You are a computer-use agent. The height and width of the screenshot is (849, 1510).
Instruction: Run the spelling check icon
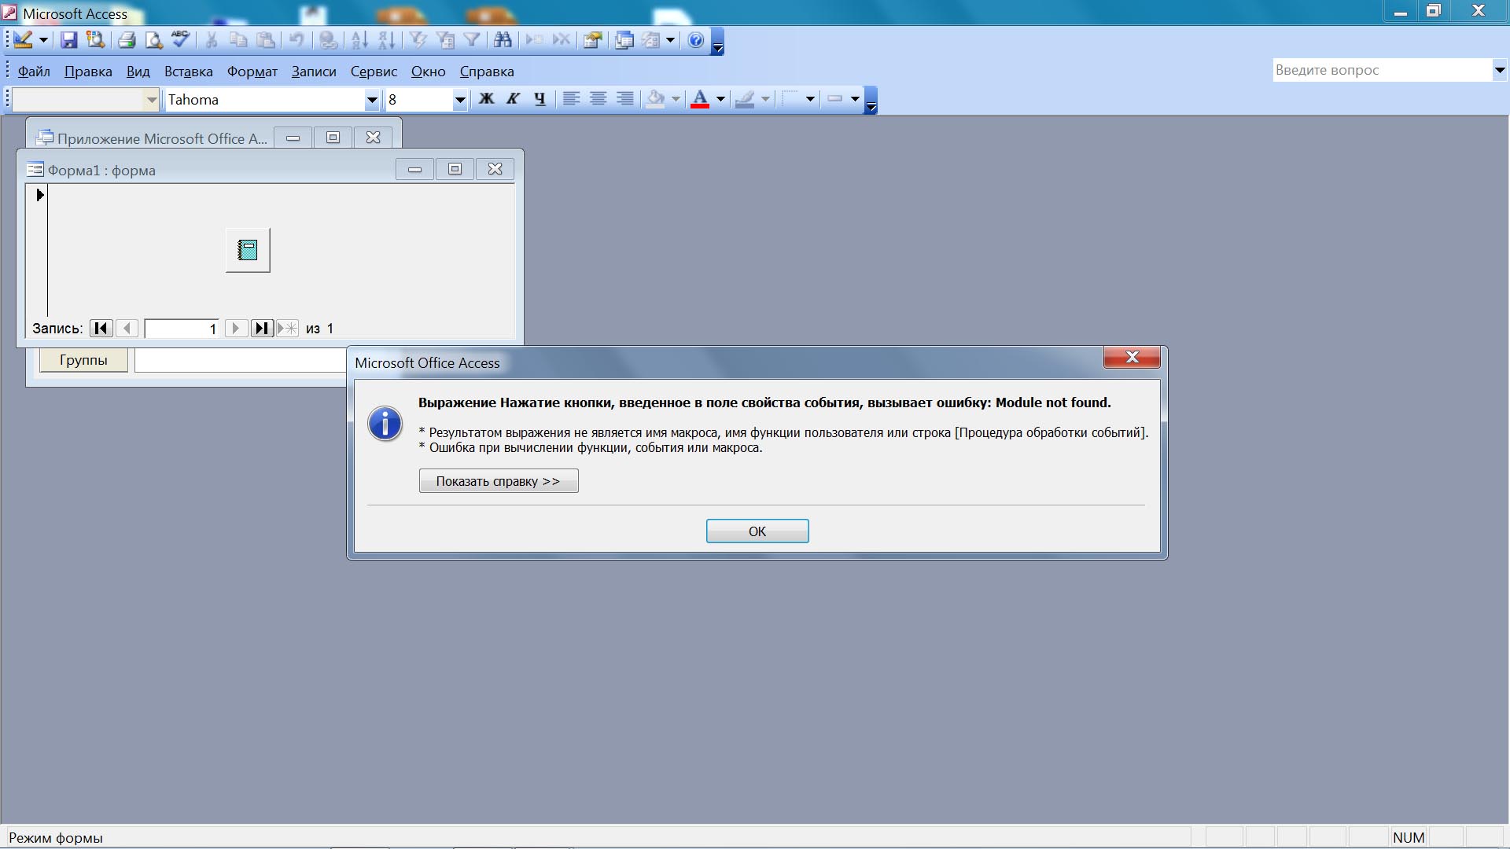181,40
